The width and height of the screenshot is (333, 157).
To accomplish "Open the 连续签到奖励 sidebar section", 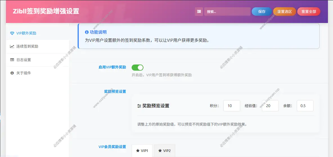I will click(x=27, y=47).
